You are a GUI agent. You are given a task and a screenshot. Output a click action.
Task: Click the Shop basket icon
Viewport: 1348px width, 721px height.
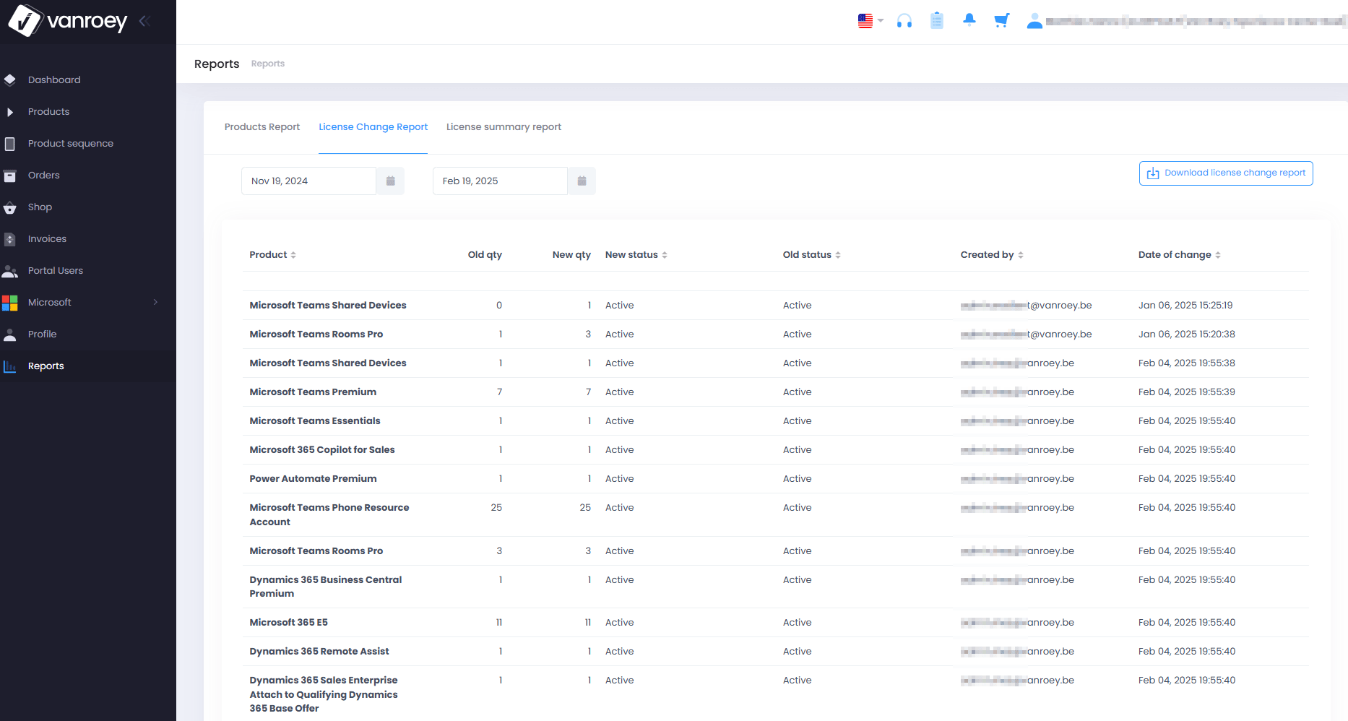10,207
